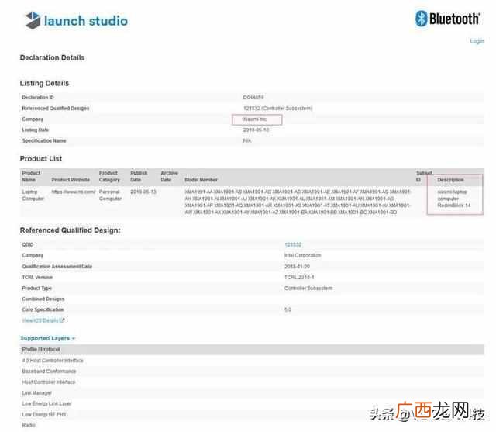Click the Listing Date value 2019-05-13
Viewport: 496px width, 432px height.
coord(256,130)
